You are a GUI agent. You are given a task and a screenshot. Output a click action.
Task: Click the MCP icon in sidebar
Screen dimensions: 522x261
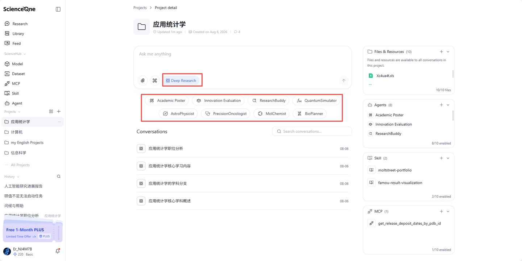(7, 83)
